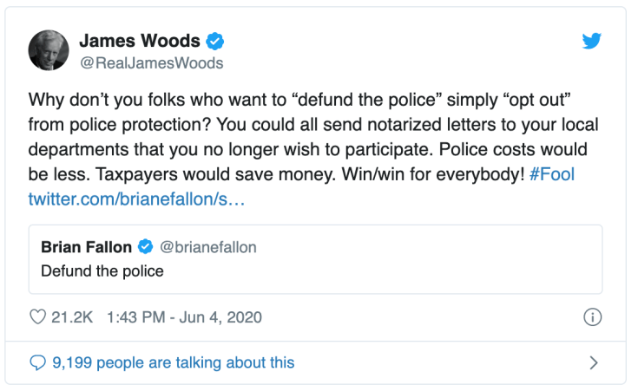
Task: Click the blue speech bubble reply icon
Action: coord(37,362)
